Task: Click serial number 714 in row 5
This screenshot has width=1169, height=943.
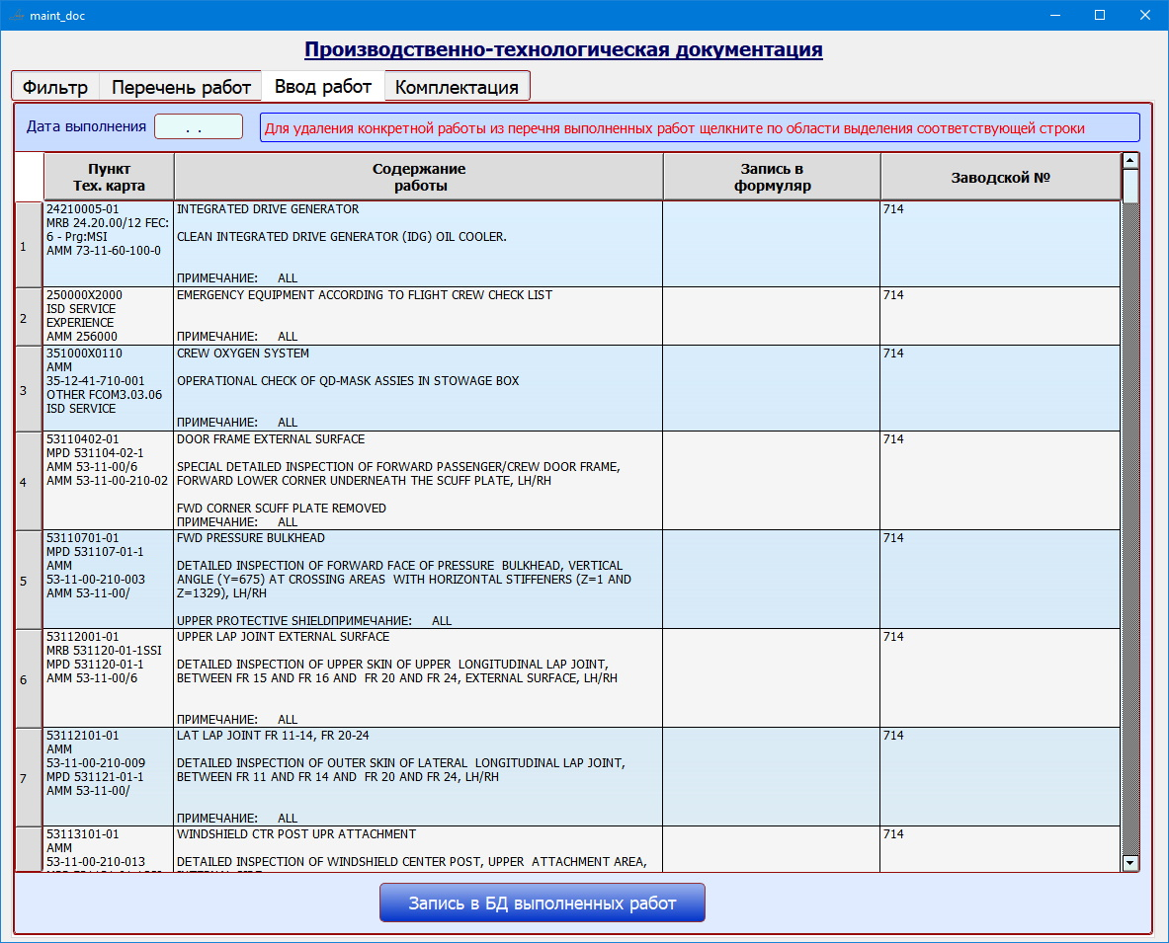Action: point(1000,580)
